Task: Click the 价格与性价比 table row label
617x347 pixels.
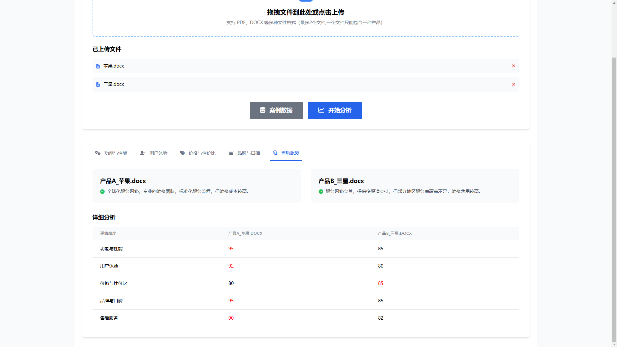Action: pos(113,283)
